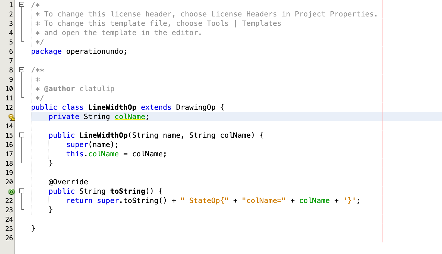
Task: Click the green Override marker in the gutter
Action: (x=11, y=191)
